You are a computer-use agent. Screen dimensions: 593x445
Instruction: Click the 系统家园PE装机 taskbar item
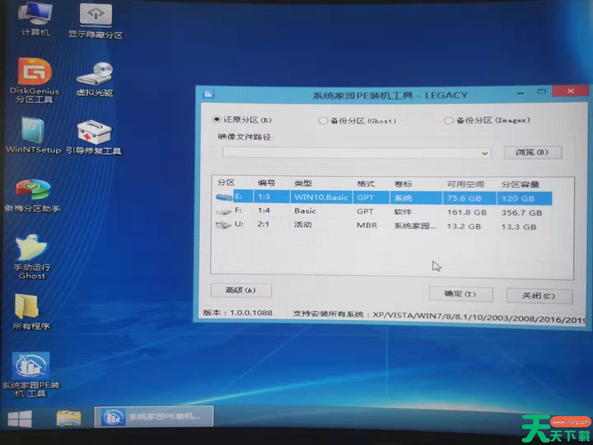[x=154, y=417]
